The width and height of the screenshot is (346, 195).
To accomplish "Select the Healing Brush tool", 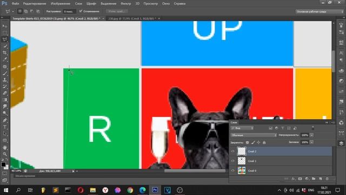I will pyautogui.click(x=5, y=66).
